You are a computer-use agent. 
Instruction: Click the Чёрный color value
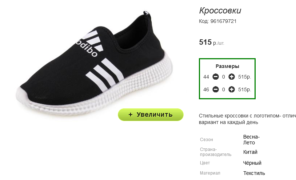click(x=252, y=163)
